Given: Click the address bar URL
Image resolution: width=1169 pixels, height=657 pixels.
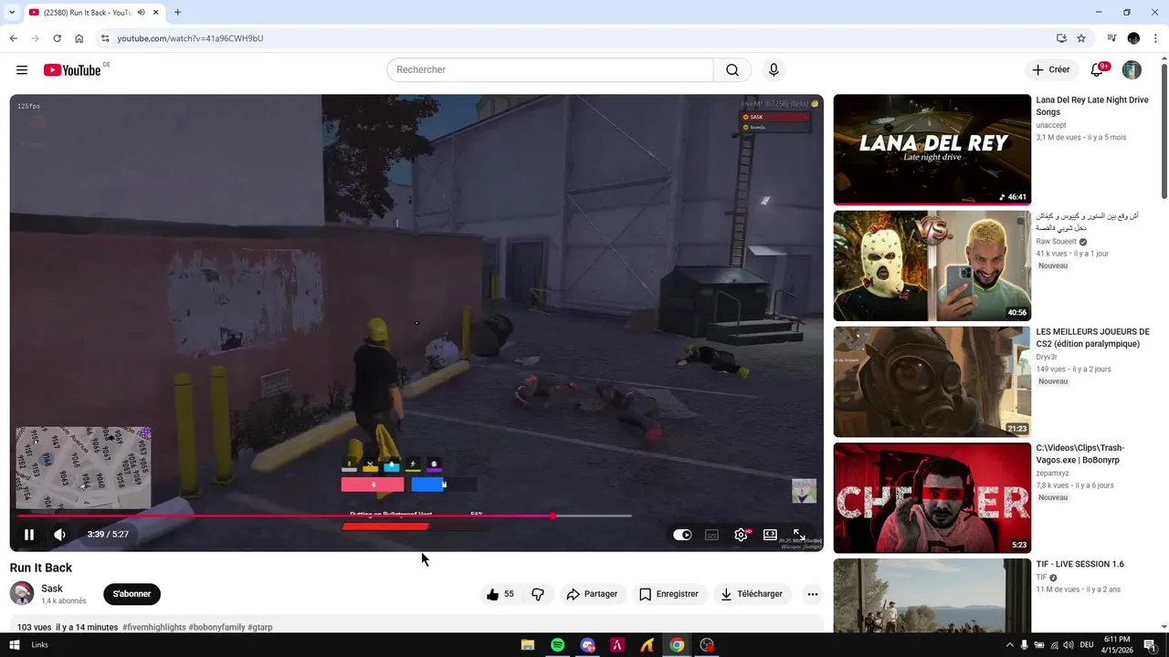Looking at the screenshot, I should pos(190,38).
